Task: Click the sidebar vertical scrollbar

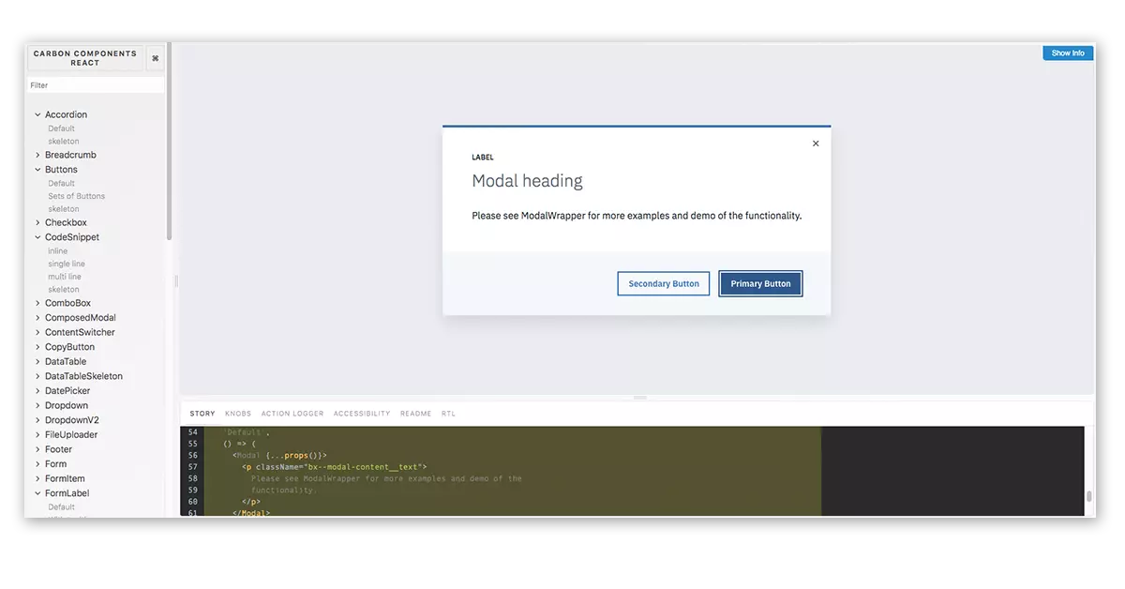Action: click(169, 141)
